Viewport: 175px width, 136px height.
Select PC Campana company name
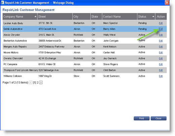[x=10, y=64]
